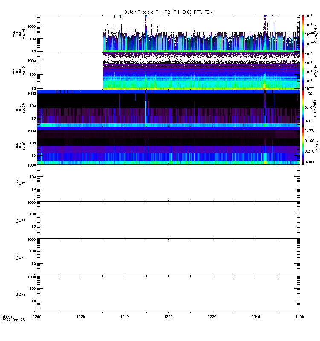Click the 1320 time axis label
Viewport: 320px width, 341px height.
pos(212,317)
